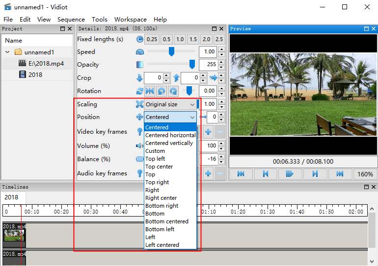Viewport: 378px width, 266px height.
Task: Click the Opacity value field 255
Action: [x=208, y=64]
